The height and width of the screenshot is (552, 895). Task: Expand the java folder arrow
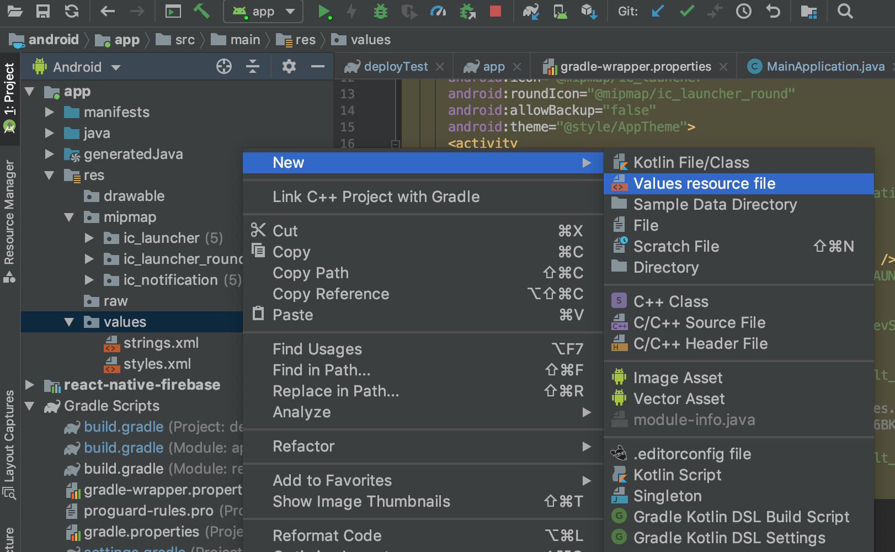[50, 134]
